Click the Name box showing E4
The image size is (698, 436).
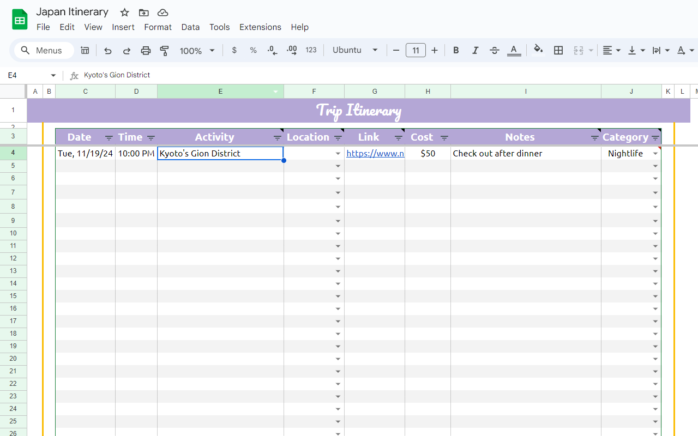pyautogui.click(x=26, y=75)
